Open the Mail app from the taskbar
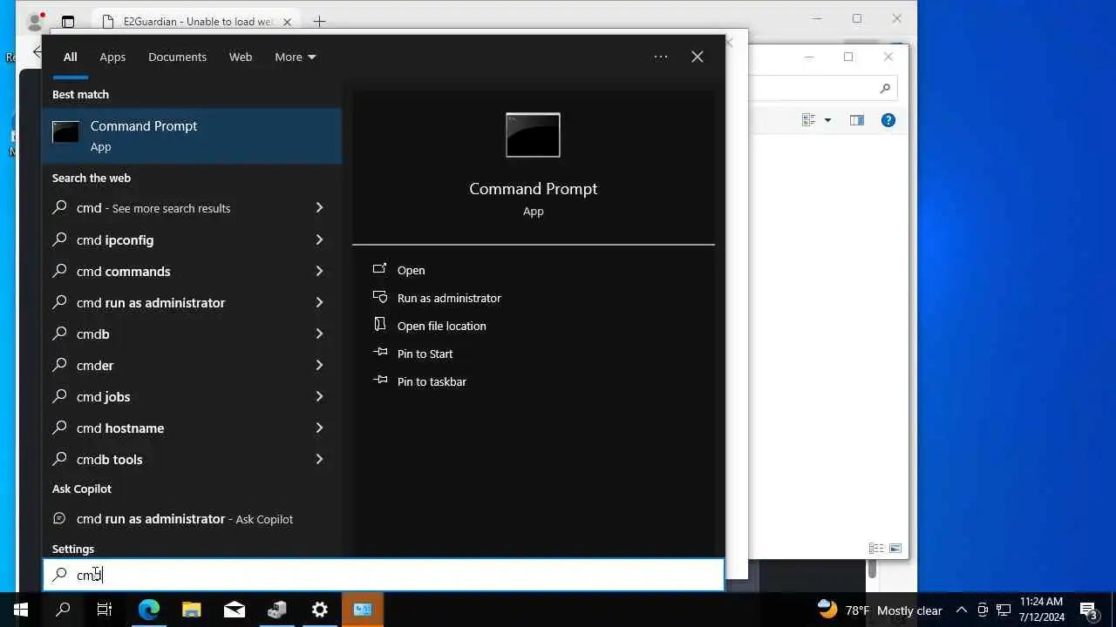The height and width of the screenshot is (627, 1116). [235, 610]
